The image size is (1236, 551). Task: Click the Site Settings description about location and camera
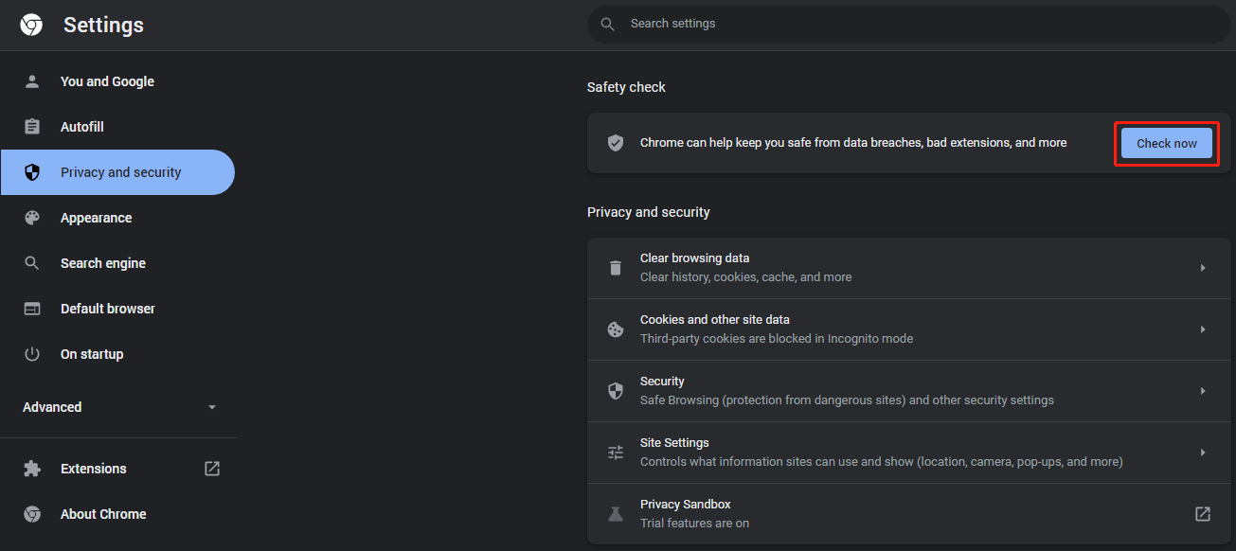pos(882,462)
